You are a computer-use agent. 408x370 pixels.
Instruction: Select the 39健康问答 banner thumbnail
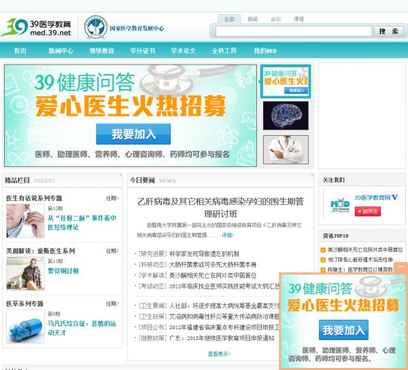tap(286, 81)
